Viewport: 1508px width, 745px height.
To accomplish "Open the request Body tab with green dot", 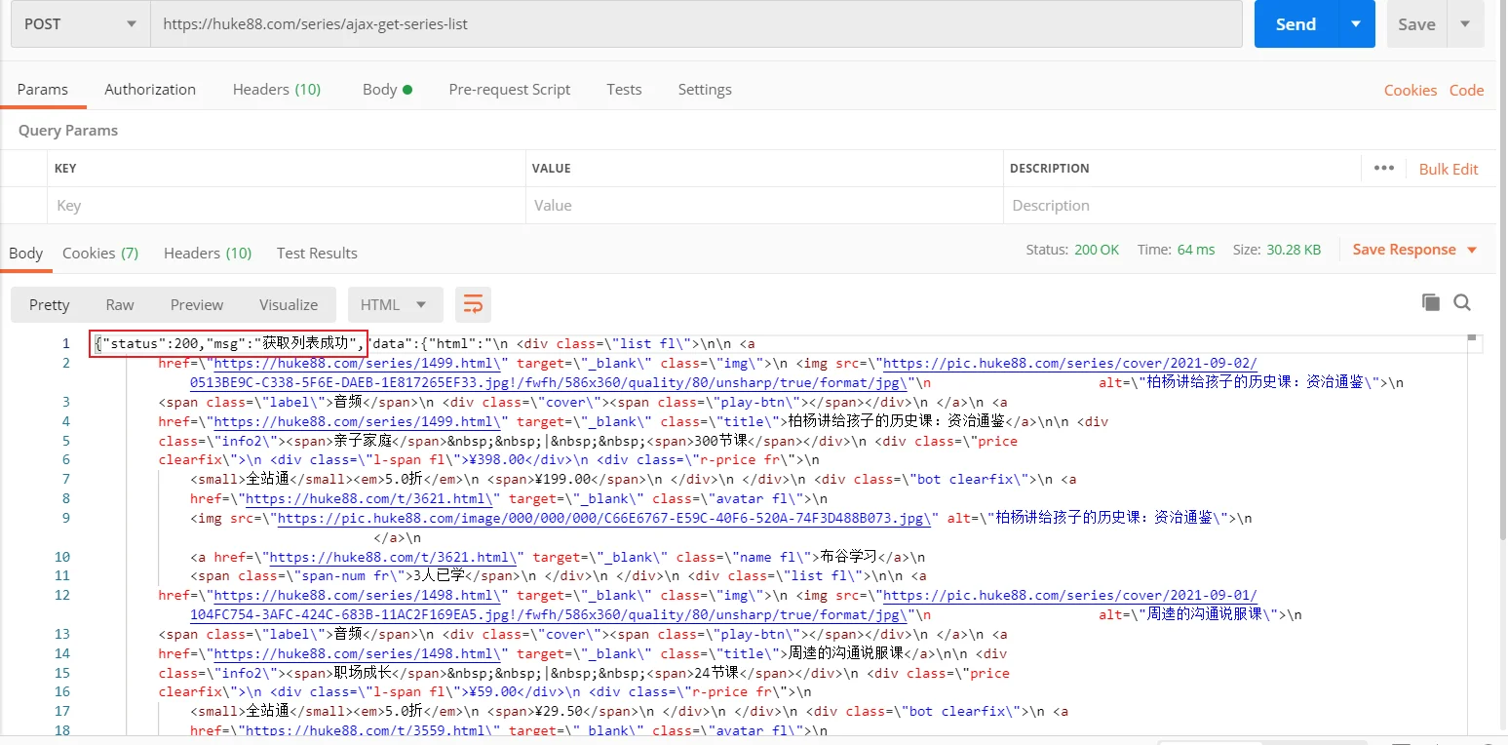I will (387, 89).
